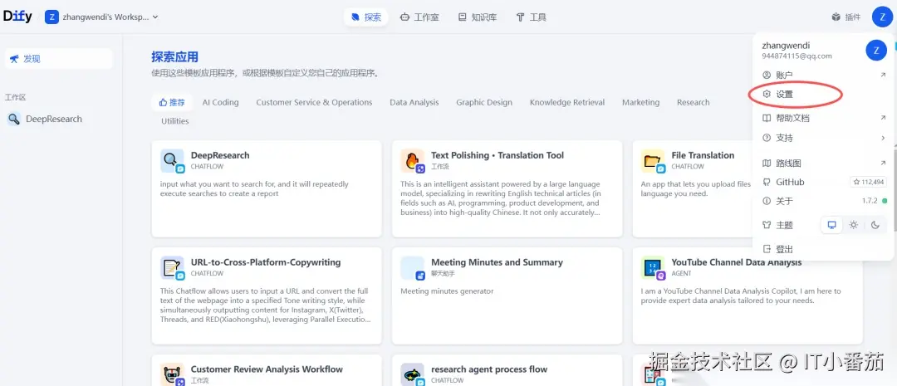Open Text Polishing • Translation Tool card
The image size is (897, 386).
[x=498, y=155]
